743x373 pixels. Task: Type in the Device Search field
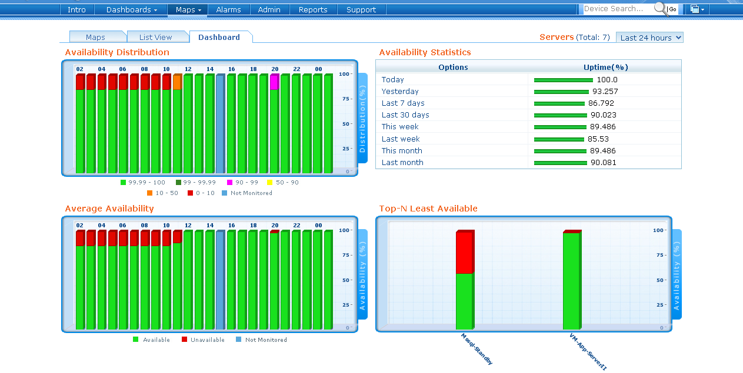pyautogui.click(x=617, y=9)
